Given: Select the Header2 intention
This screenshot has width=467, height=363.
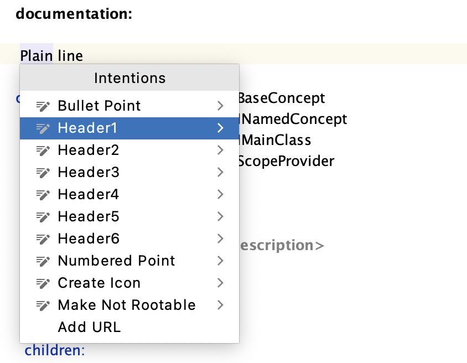Looking at the screenshot, I should click(87, 150).
